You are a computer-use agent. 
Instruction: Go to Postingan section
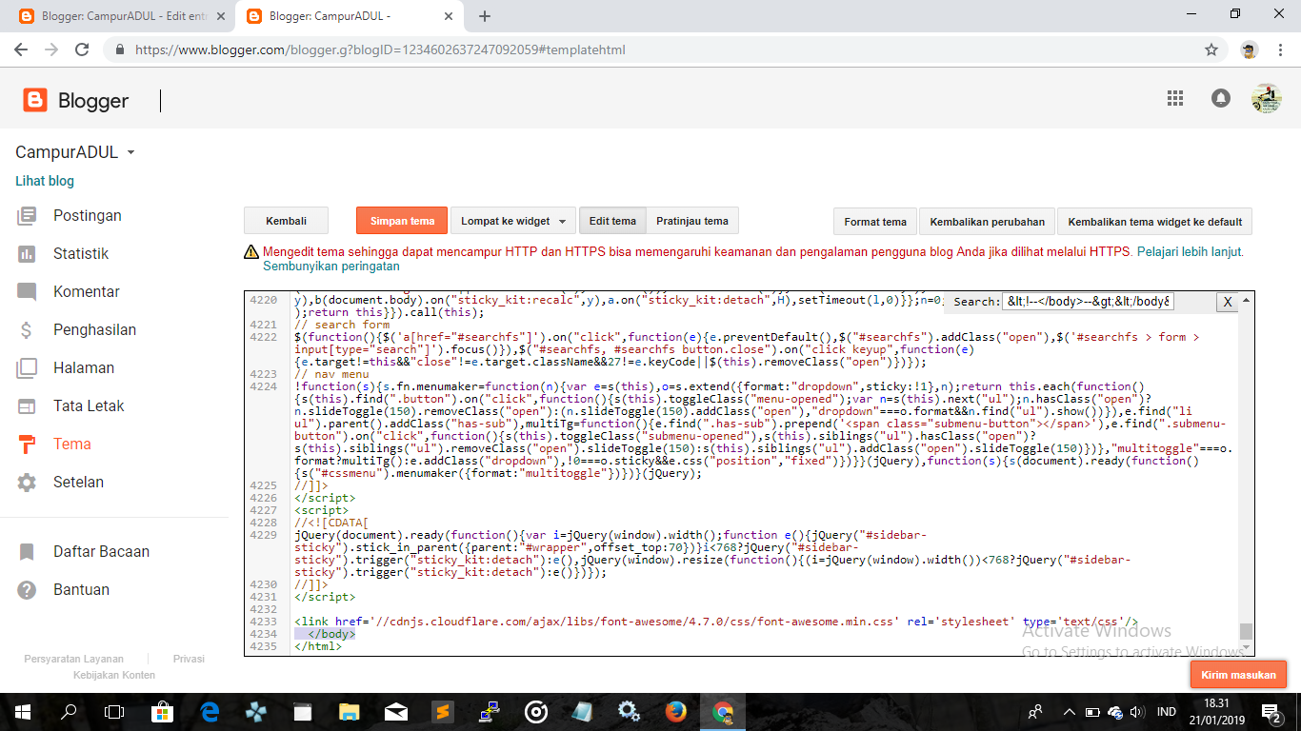88,216
